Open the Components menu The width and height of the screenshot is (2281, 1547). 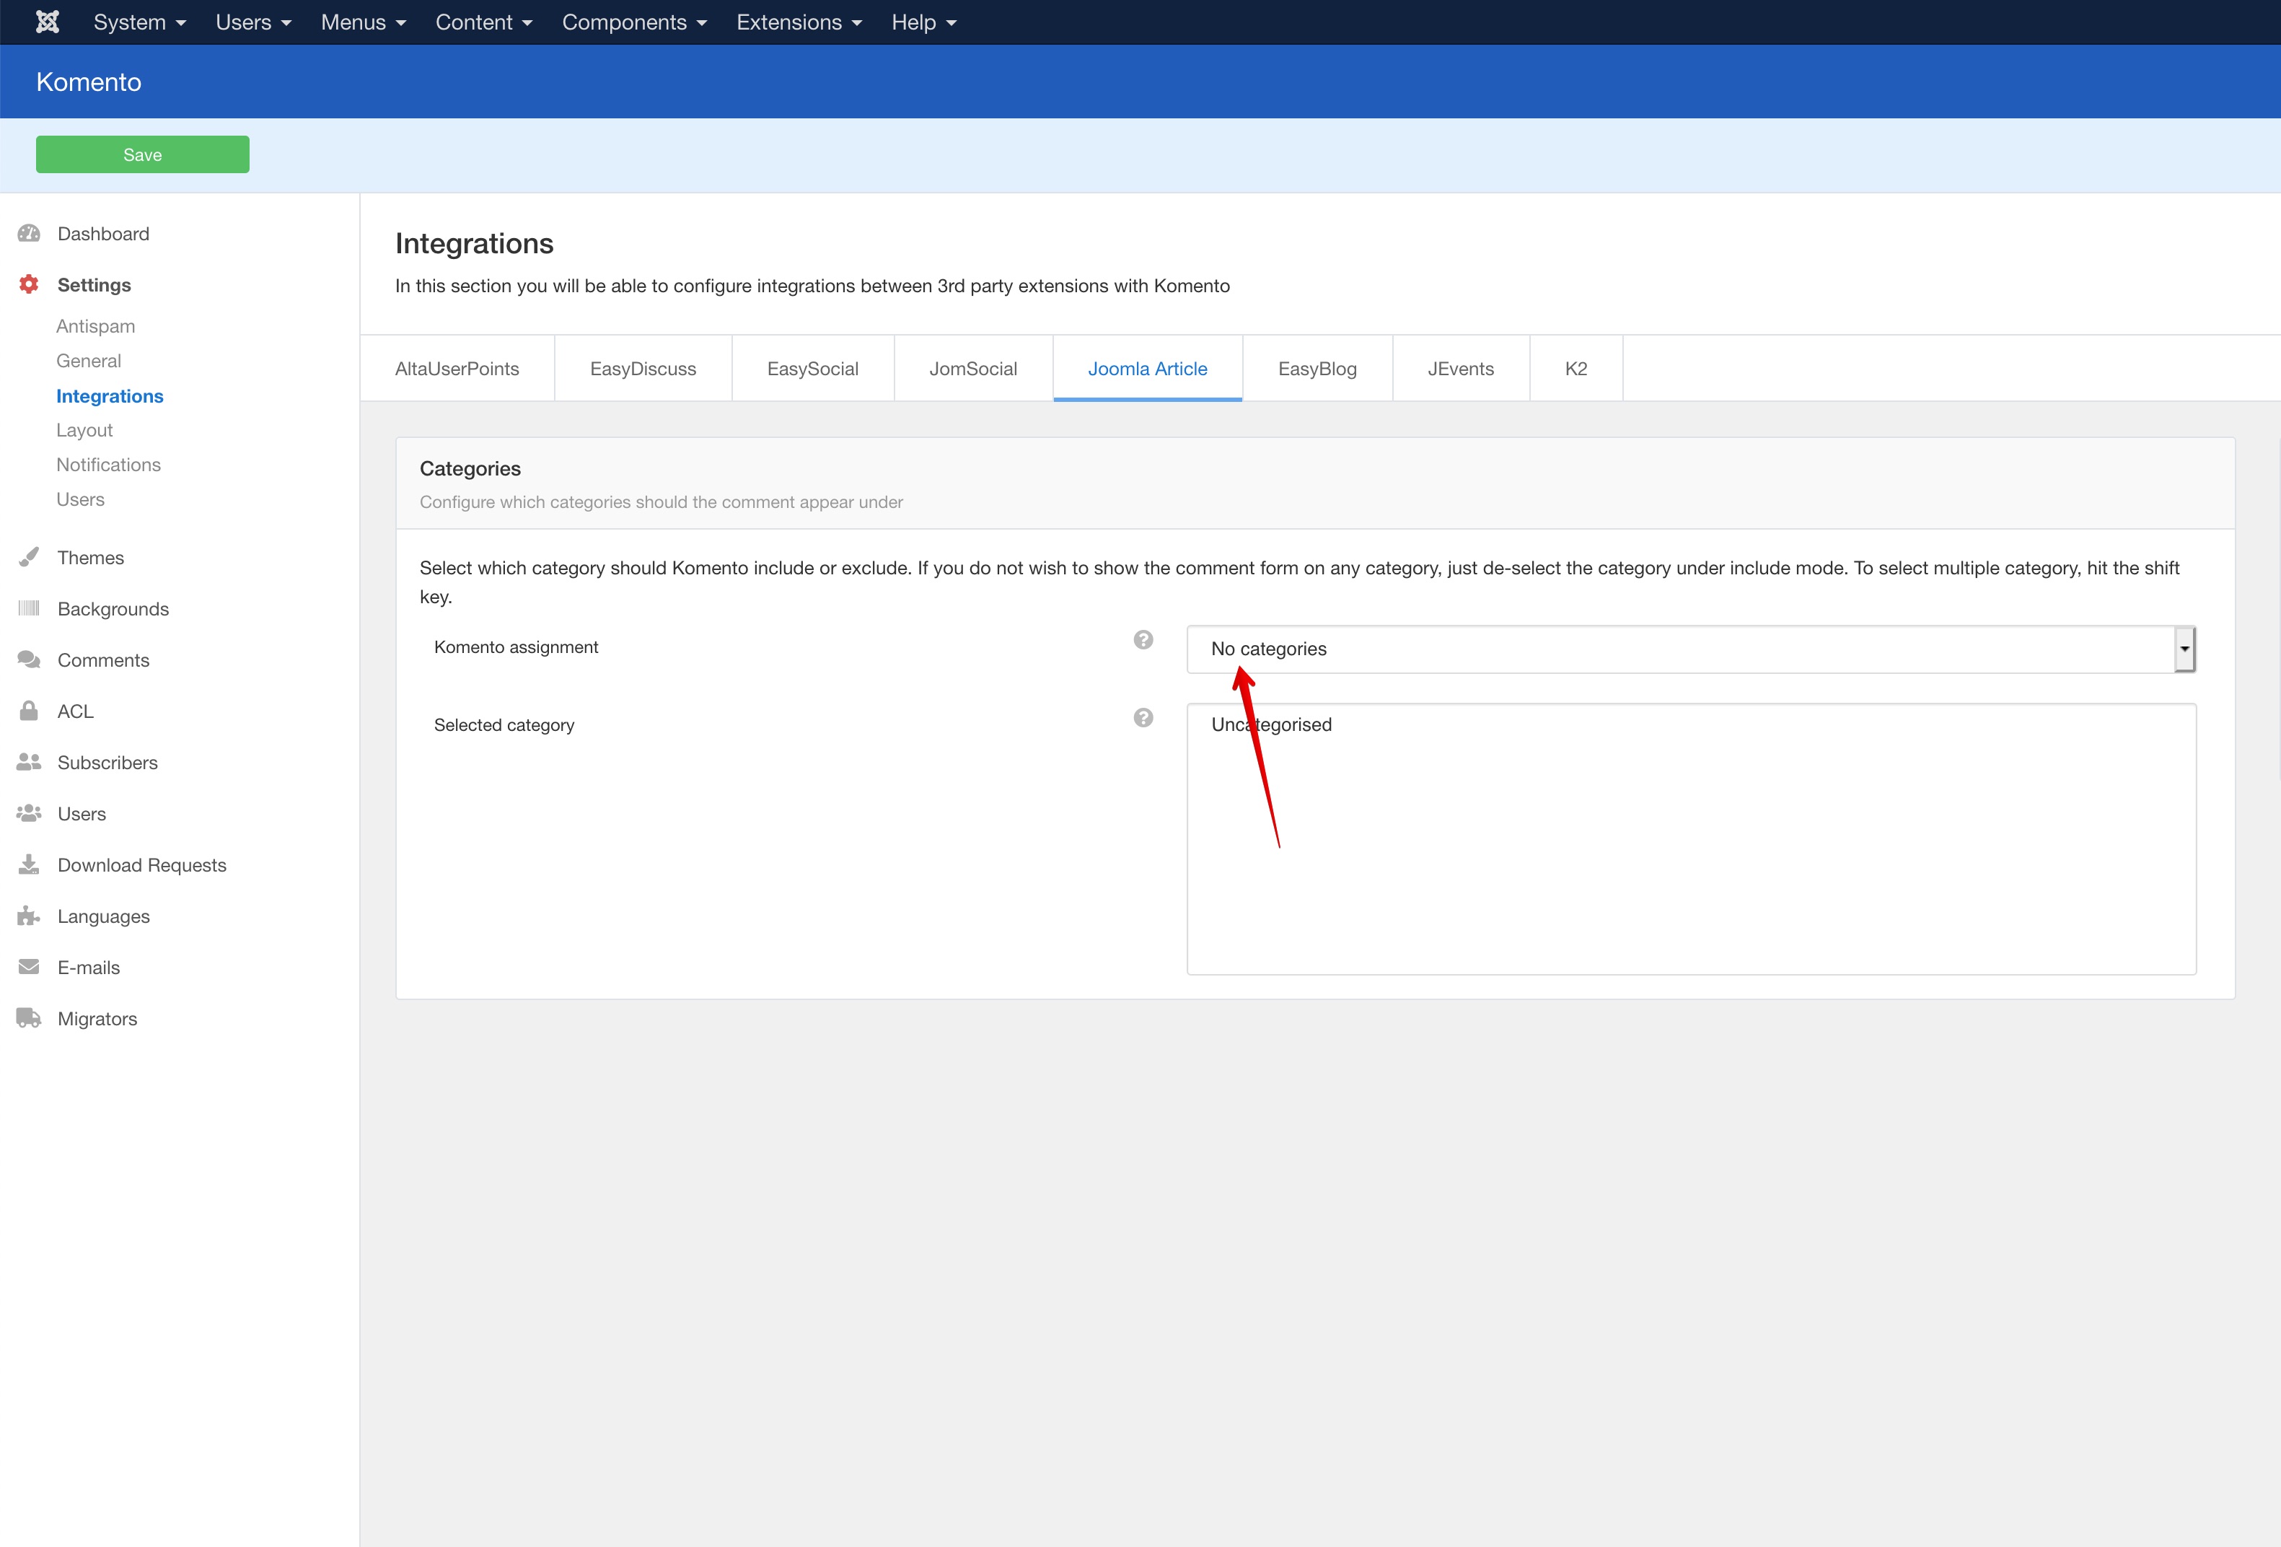pyautogui.click(x=634, y=22)
